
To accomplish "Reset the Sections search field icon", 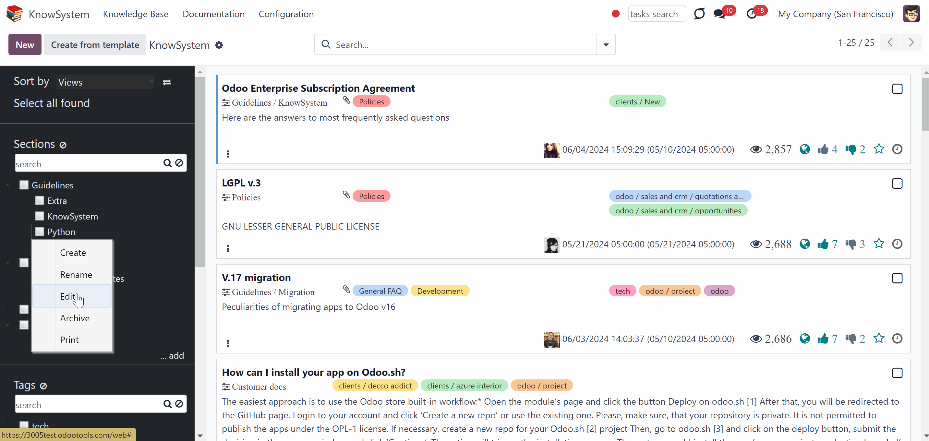I will pyautogui.click(x=179, y=163).
